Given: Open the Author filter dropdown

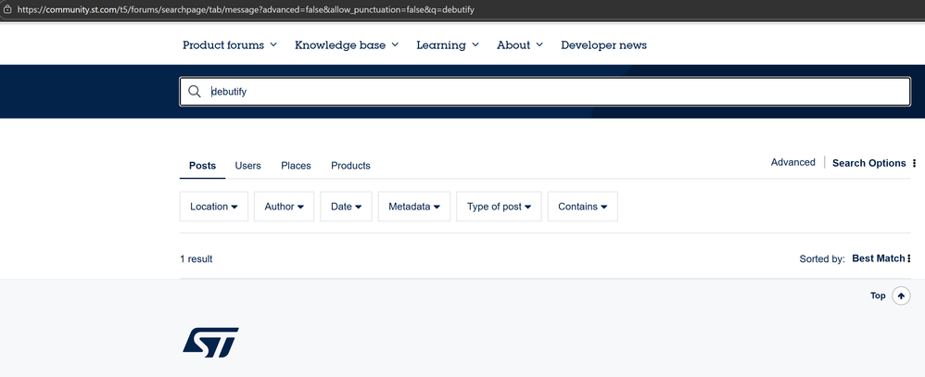Looking at the screenshot, I should click(284, 207).
